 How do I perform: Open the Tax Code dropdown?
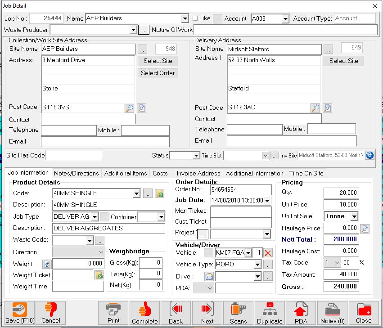[337, 263]
